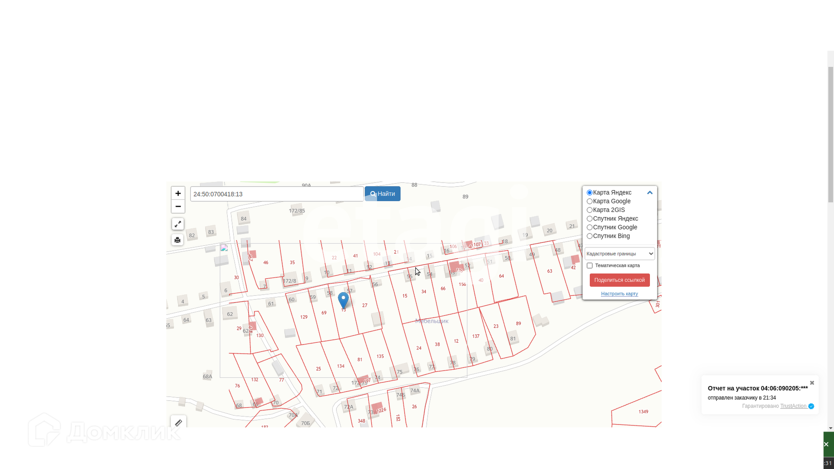
Task: Click the zoom out minus button
Action: 178,206
